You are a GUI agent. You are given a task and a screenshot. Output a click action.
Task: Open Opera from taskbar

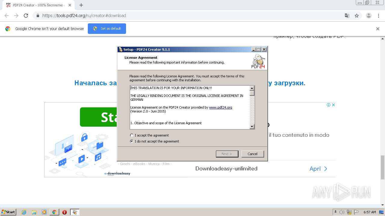tap(64, 212)
